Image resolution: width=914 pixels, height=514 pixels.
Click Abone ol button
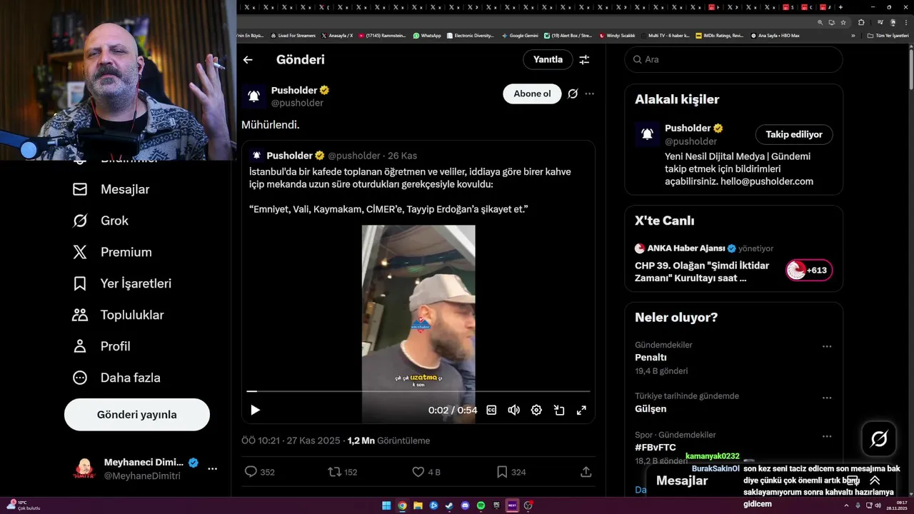(x=532, y=94)
